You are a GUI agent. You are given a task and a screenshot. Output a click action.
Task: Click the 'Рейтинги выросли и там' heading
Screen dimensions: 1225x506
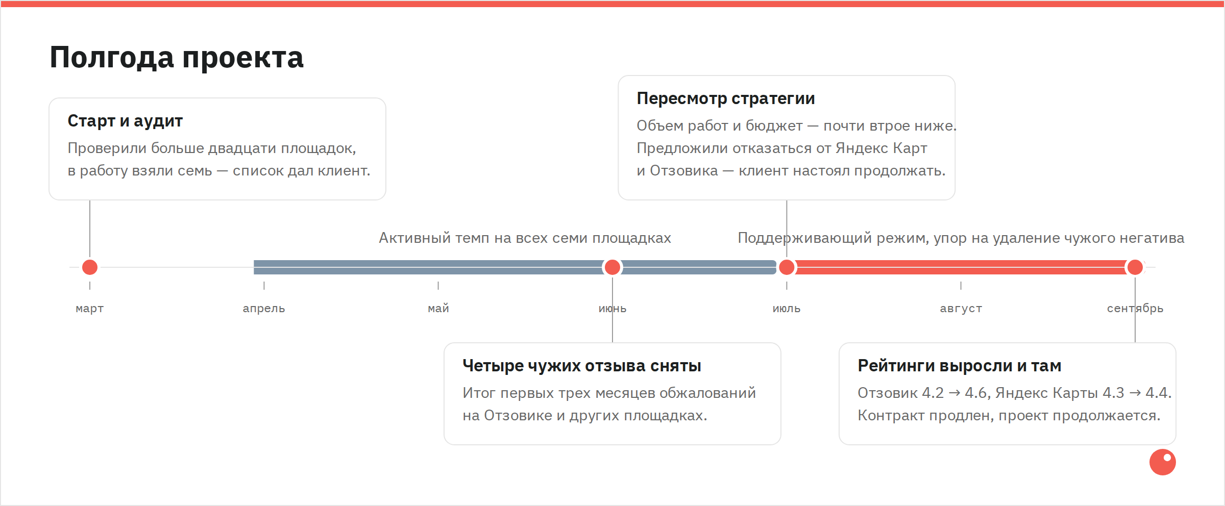point(960,366)
